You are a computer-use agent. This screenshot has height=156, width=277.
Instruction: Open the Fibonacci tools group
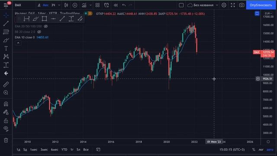pyautogui.click(x=6, y=32)
